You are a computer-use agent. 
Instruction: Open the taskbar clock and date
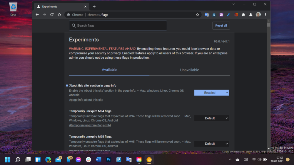coord(277,160)
